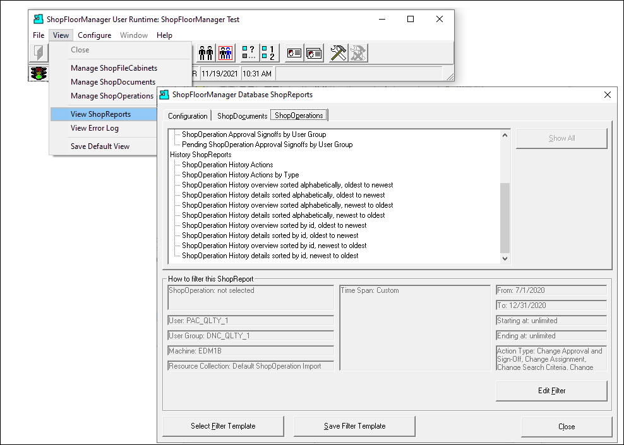This screenshot has height=445, width=624.
Task: Click the numbered 1-2 list toolbar icon
Action: [x=268, y=52]
